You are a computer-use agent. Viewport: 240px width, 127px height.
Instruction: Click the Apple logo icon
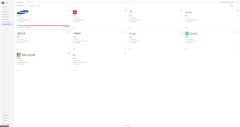click(x=75, y=55)
